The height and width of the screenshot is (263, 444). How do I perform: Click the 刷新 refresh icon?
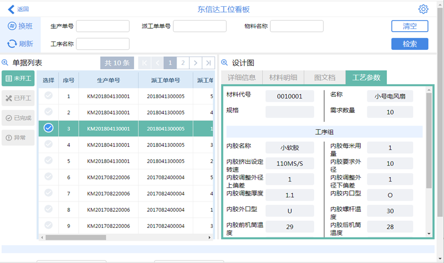[x=12, y=44]
